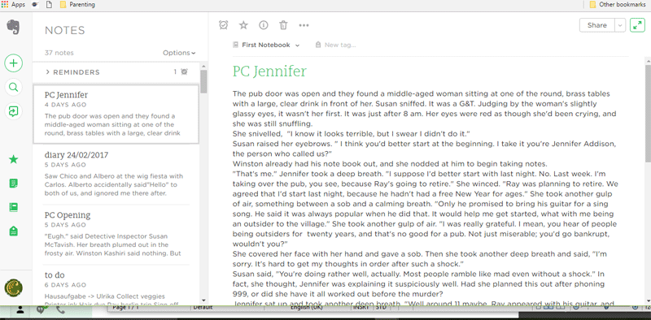Open the Parenting bookmarks folder
Viewport: 651px width, 320px height.
(x=77, y=5)
